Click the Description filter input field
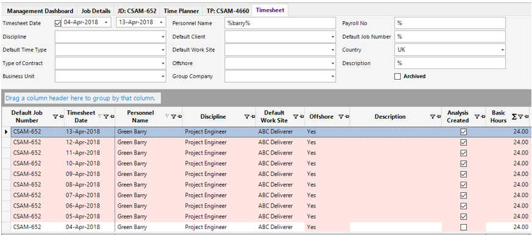The image size is (532, 235). [x=450, y=63]
